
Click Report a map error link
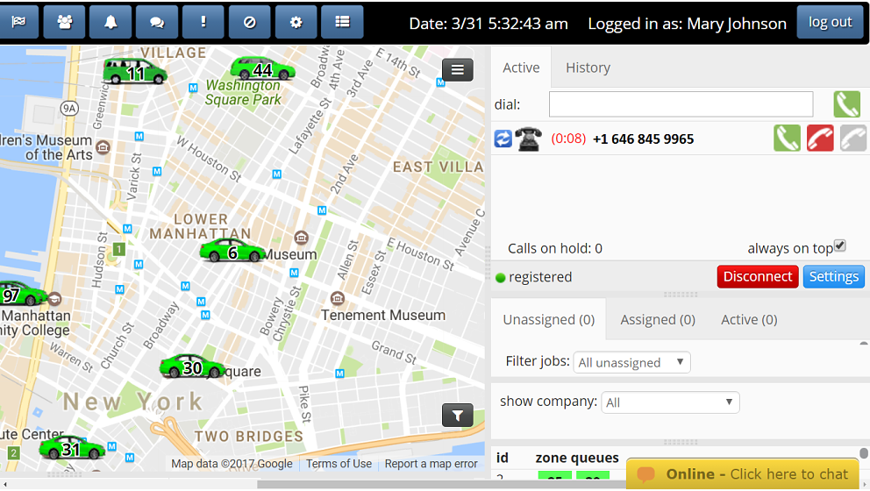coord(431,464)
